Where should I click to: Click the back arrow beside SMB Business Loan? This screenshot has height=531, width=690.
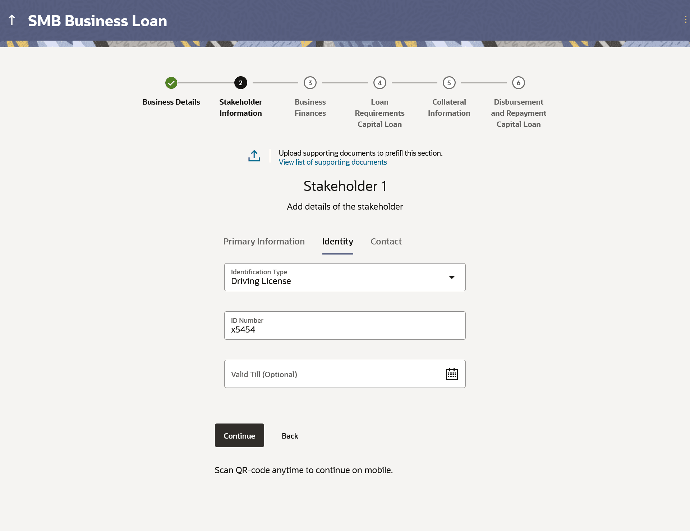click(x=12, y=20)
